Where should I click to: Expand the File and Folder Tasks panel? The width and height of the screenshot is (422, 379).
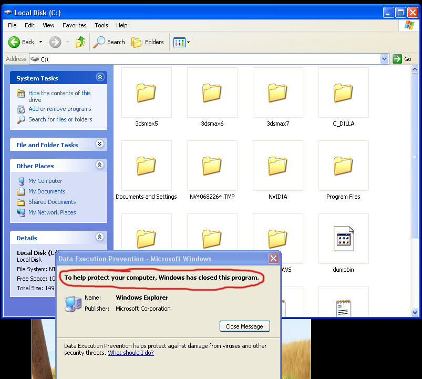(x=99, y=144)
